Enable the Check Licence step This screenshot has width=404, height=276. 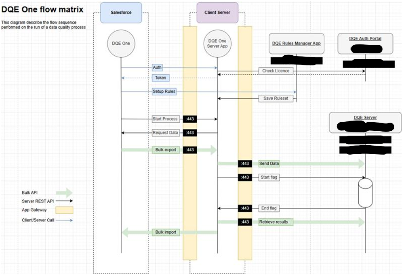(x=276, y=71)
